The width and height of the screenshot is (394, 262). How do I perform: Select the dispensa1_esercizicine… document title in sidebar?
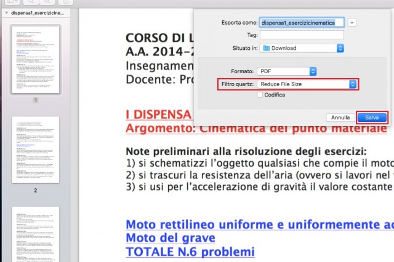tap(38, 13)
